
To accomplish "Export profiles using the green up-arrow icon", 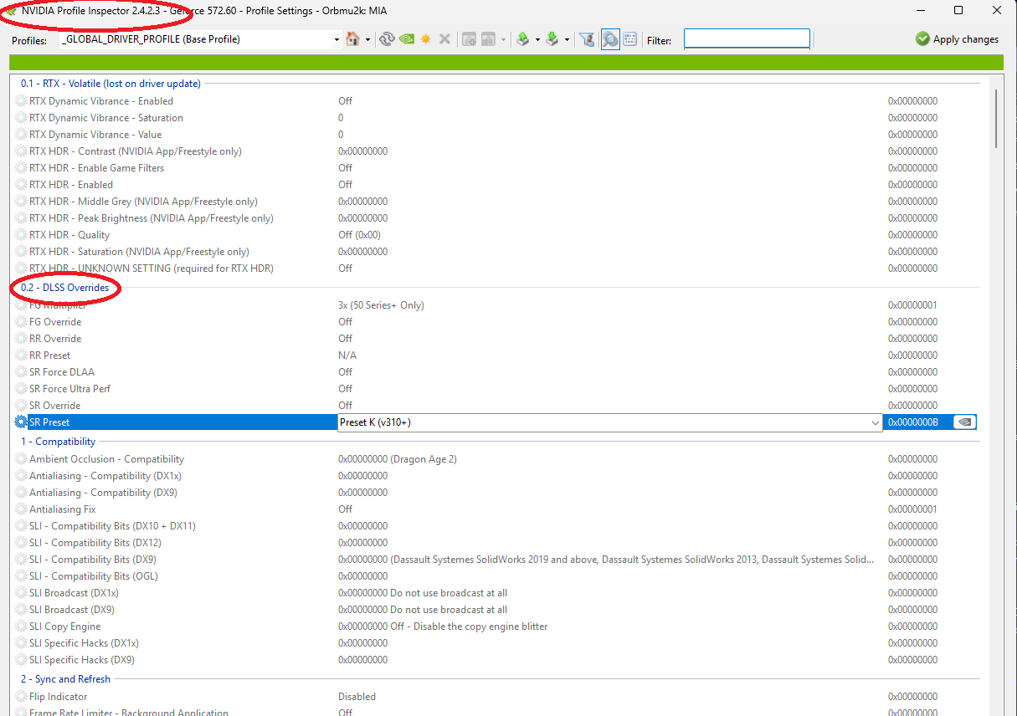I will (523, 39).
